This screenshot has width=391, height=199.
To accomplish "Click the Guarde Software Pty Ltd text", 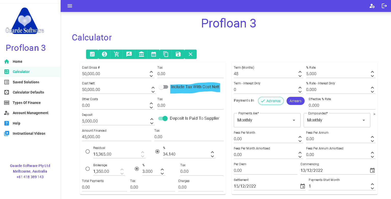I will pyautogui.click(x=30, y=166).
